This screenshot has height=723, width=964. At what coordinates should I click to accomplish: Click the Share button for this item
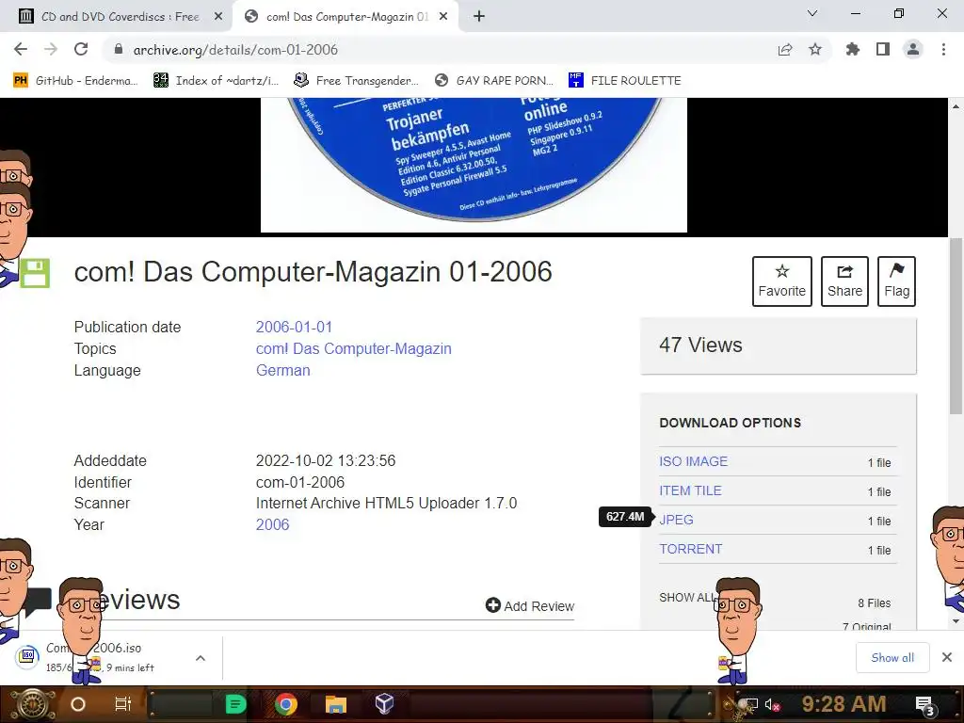pyautogui.click(x=844, y=281)
